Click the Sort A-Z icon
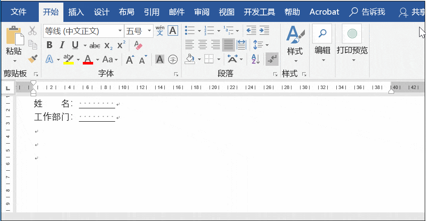 pos(255,59)
